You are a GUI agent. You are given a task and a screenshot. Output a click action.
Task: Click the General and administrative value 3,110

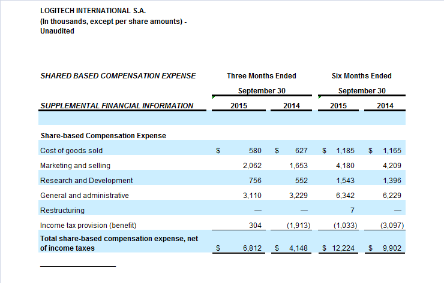pyautogui.click(x=252, y=196)
